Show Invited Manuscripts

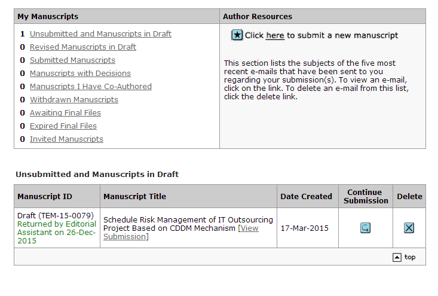pyautogui.click(x=66, y=139)
